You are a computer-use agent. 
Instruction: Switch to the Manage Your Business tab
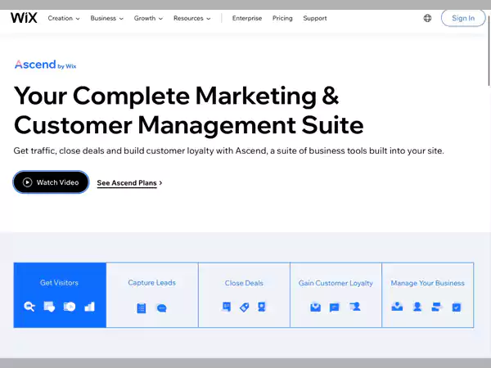click(428, 295)
